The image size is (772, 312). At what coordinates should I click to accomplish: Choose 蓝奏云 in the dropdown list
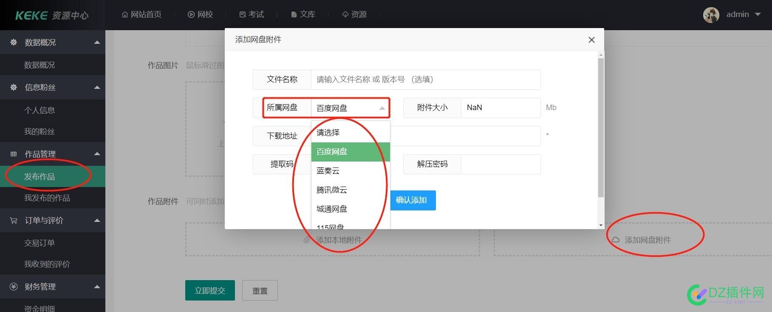(351, 171)
